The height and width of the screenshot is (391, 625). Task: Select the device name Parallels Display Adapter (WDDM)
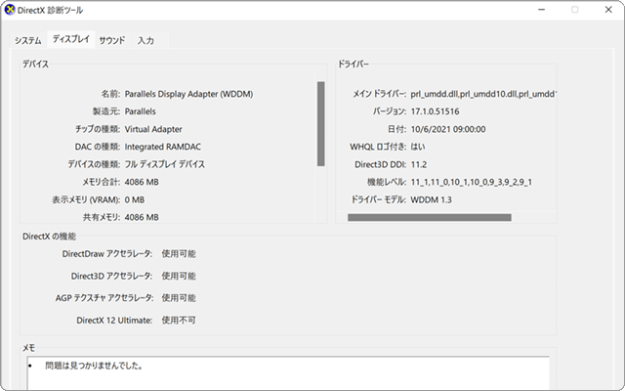pyautogui.click(x=188, y=94)
